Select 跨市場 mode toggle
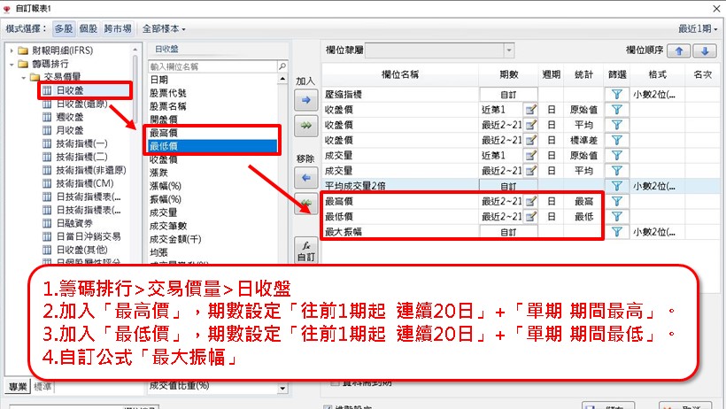 pos(118,28)
